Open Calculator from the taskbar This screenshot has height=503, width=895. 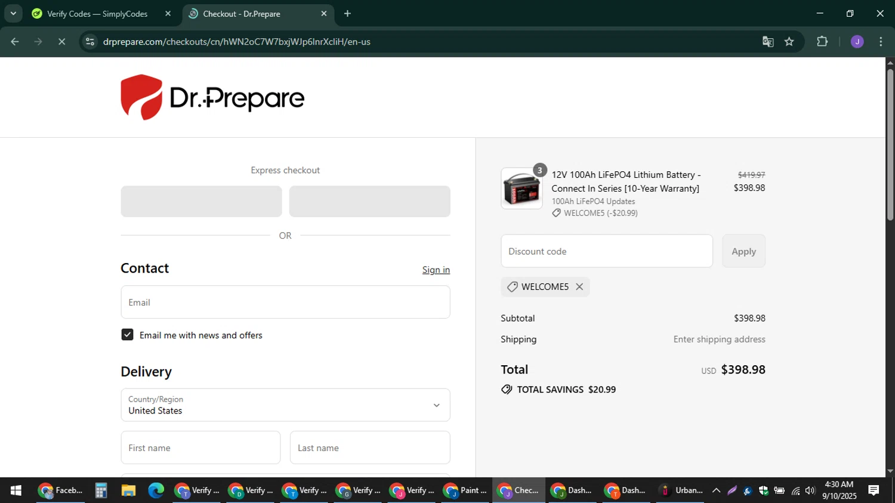click(x=101, y=490)
